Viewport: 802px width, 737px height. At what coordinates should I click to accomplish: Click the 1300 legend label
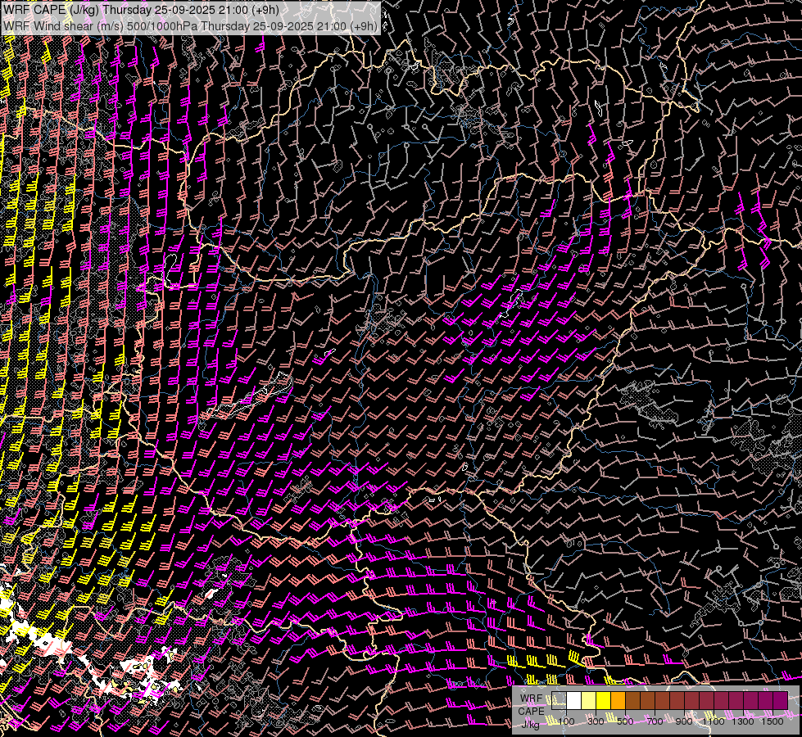(743, 721)
